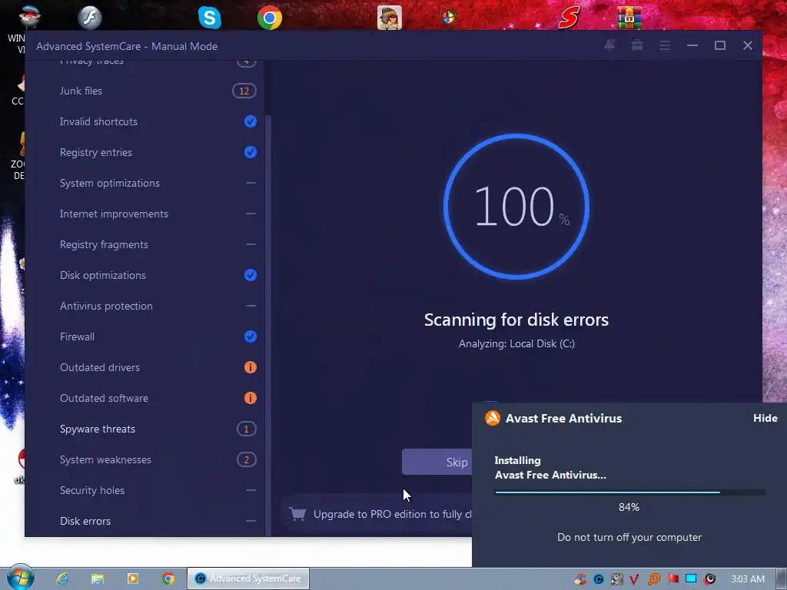Click the 3:03 AM taskbar clock
This screenshot has height=590, width=787.
click(748, 579)
